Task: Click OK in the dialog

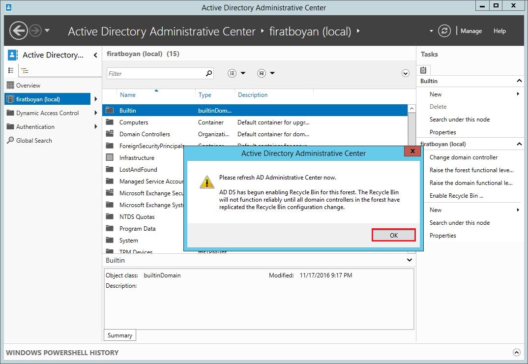Action: pos(394,235)
